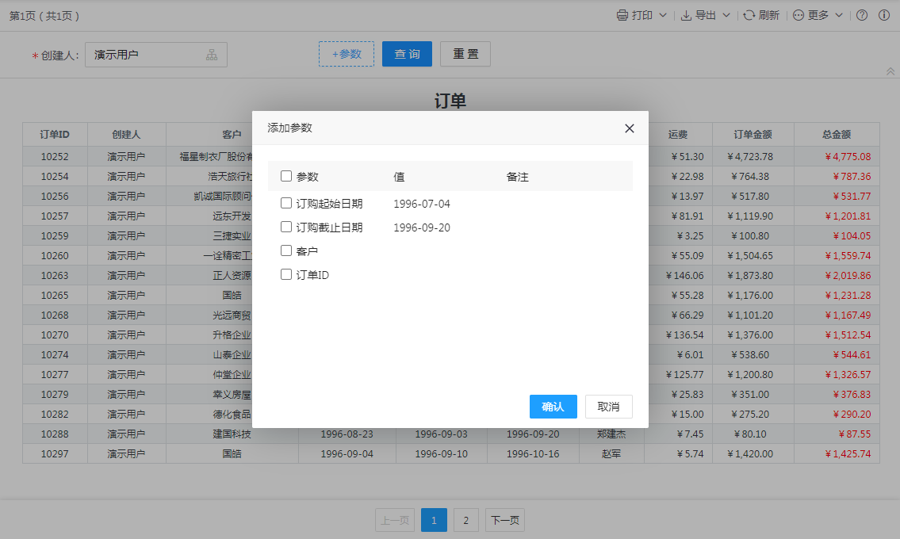Check the 订购截止日期 parameter checkbox
The height and width of the screenshot is (539, 900).
click(x=286, y=227)
